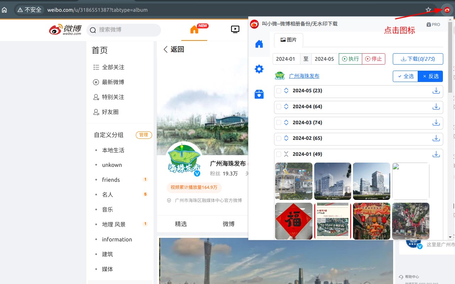Image resolution: width=455 pixels, height=284 pixels.
Task: Tick the 2024-01 (49) checkbox
Action: (x=279, y=154)
